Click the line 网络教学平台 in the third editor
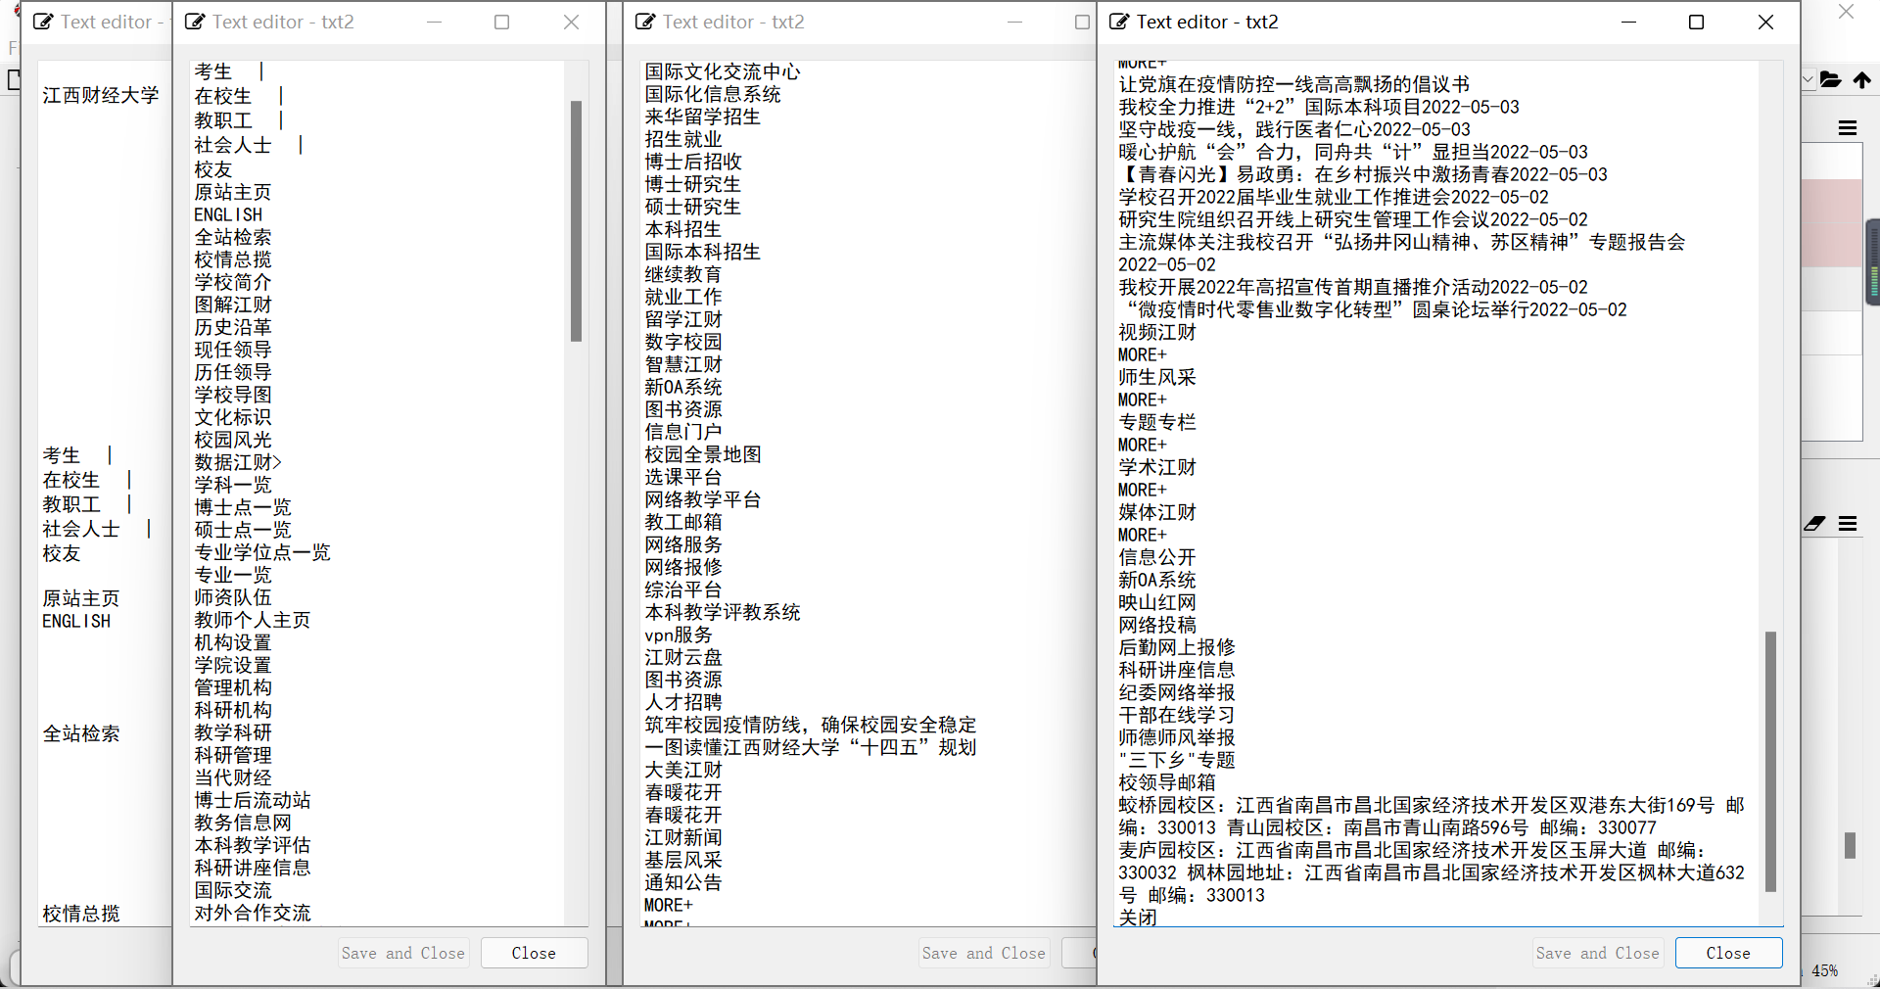Screen dimensions: 1880x989 [703, 499]
